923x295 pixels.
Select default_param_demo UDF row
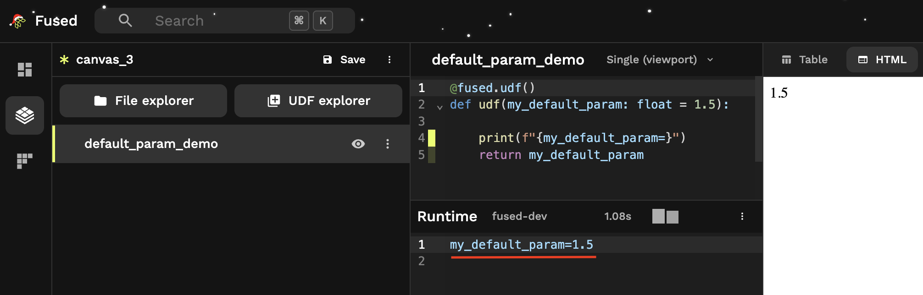(231, 144)
